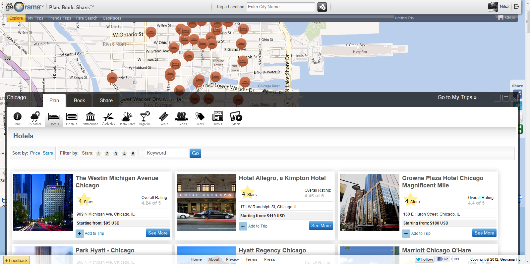Screen dimensions: 530x264
Task: Enable the 1-star filter
Action: pos(98,154)
